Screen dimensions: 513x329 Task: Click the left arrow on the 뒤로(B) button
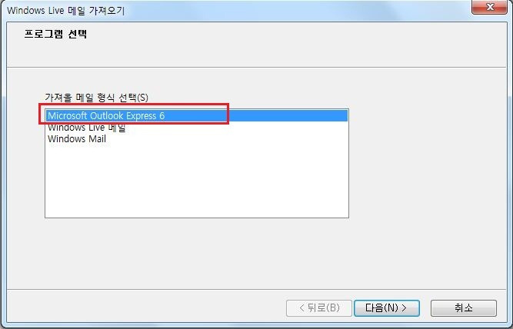(301, 308)
